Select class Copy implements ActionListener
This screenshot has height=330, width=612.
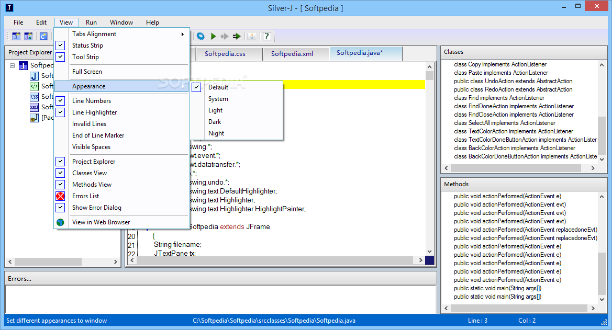(x=500, y=64)
